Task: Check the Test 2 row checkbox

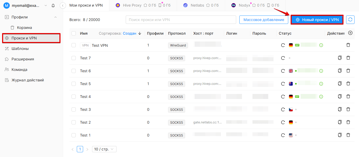Action: click(74, 122)
